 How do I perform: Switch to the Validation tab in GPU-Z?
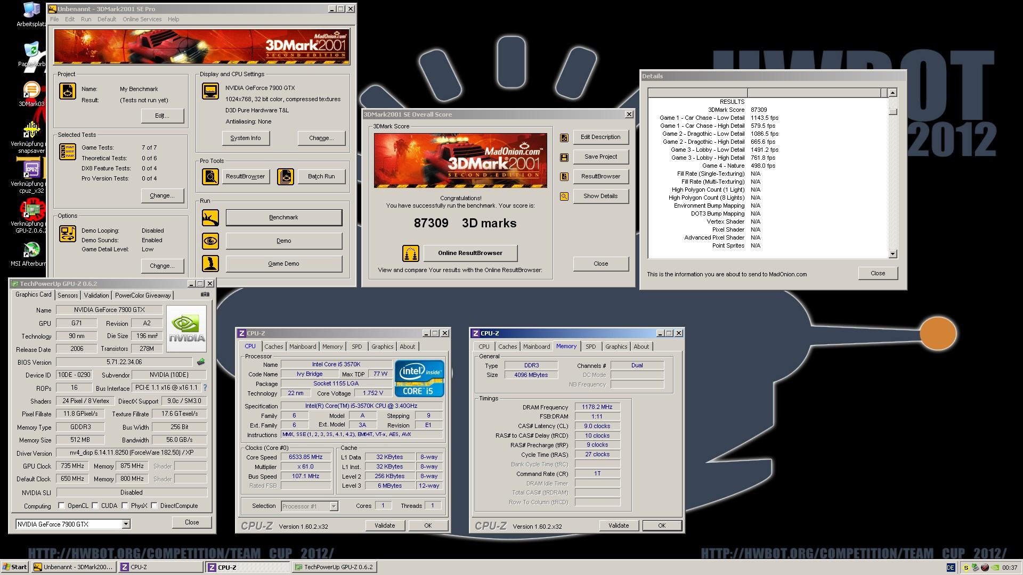(x=96, y=295)
